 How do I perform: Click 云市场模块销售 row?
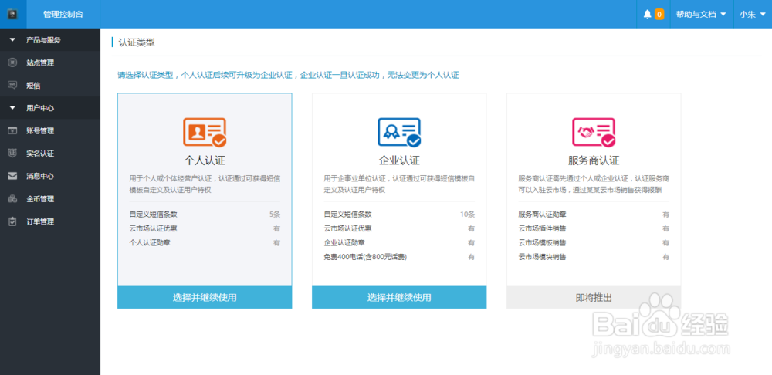pyautogui.click(x=594, y=257)
